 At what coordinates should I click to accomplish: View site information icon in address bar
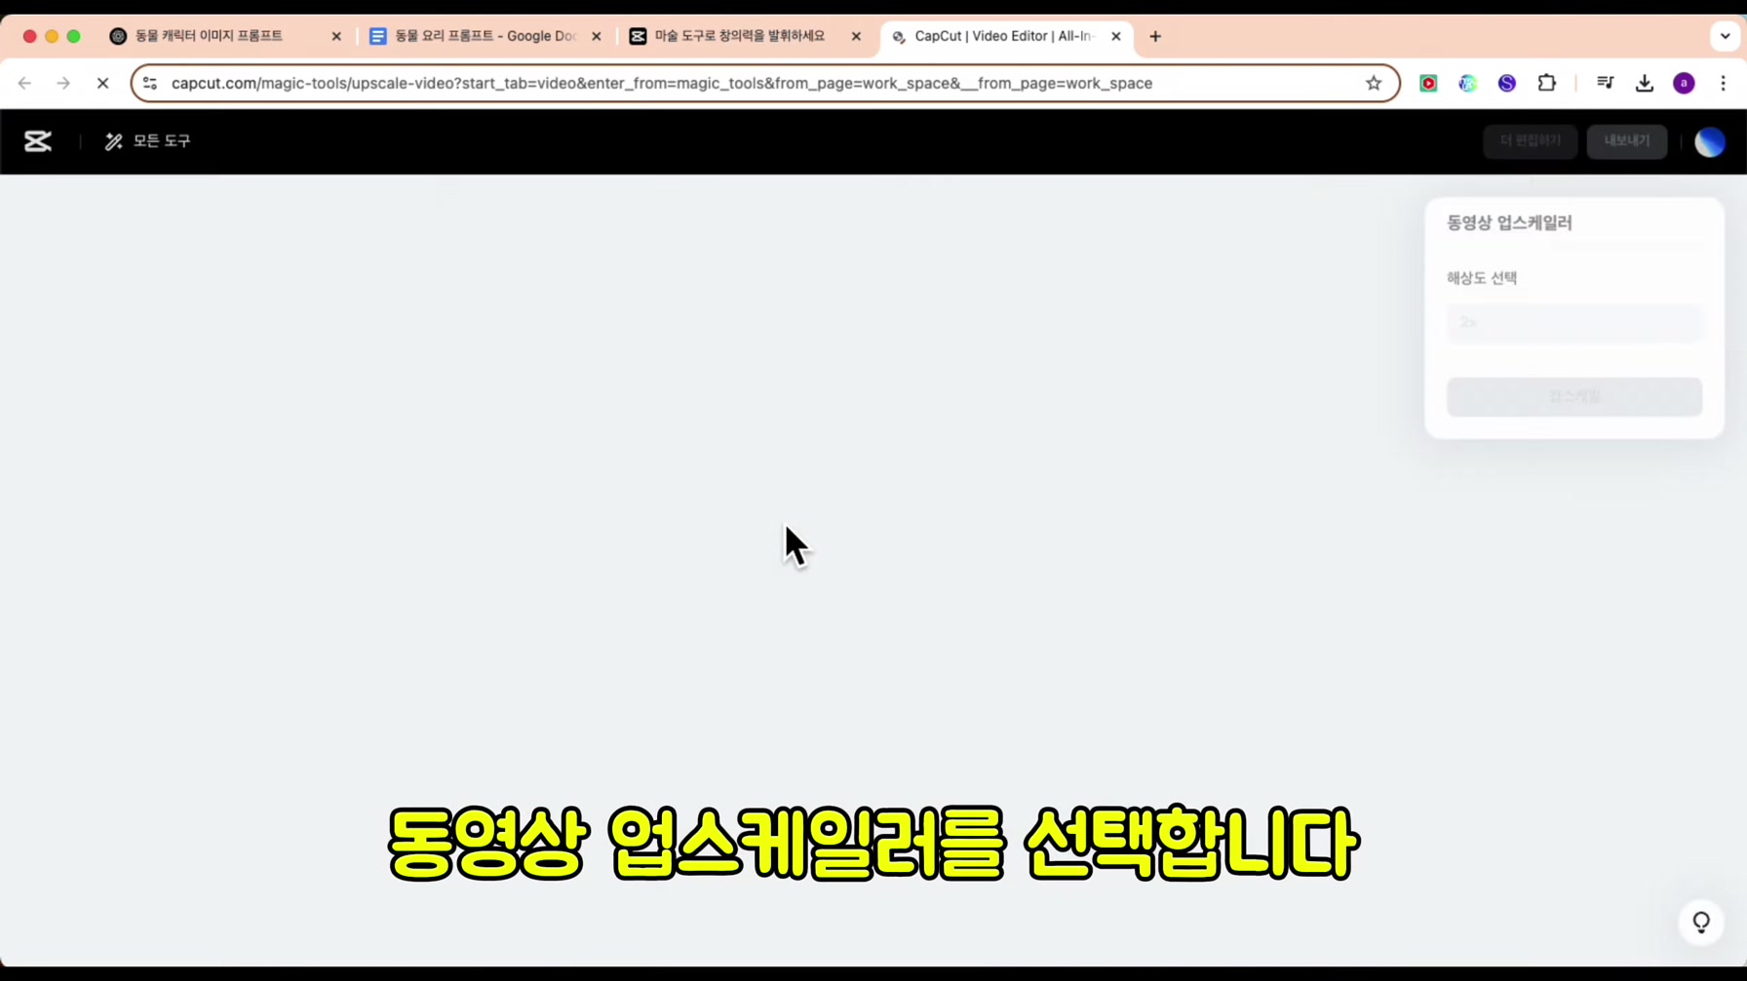pos(150,84)
